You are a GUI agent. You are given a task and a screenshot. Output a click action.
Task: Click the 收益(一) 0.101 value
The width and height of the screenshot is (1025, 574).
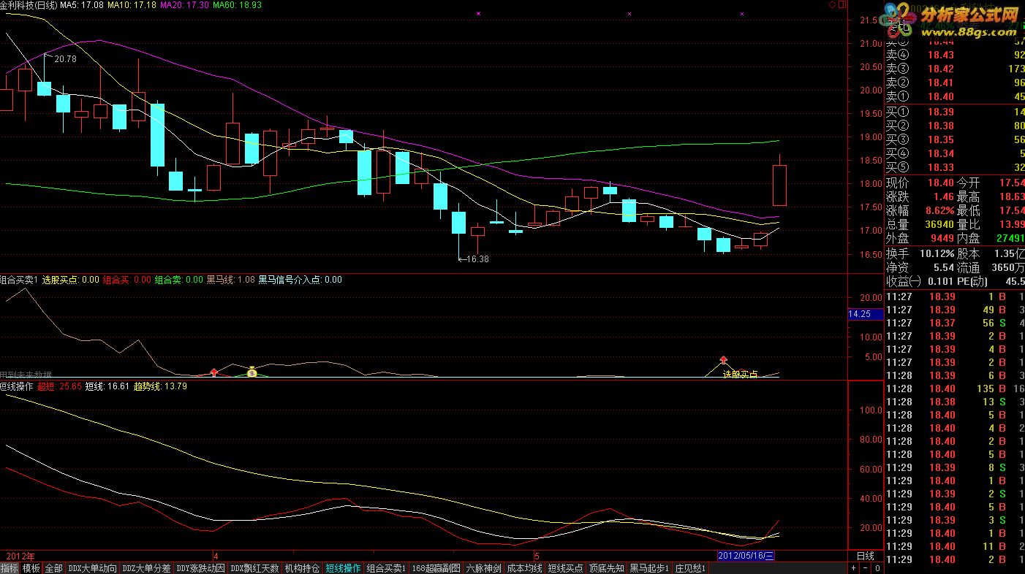(x=942, y=281)
